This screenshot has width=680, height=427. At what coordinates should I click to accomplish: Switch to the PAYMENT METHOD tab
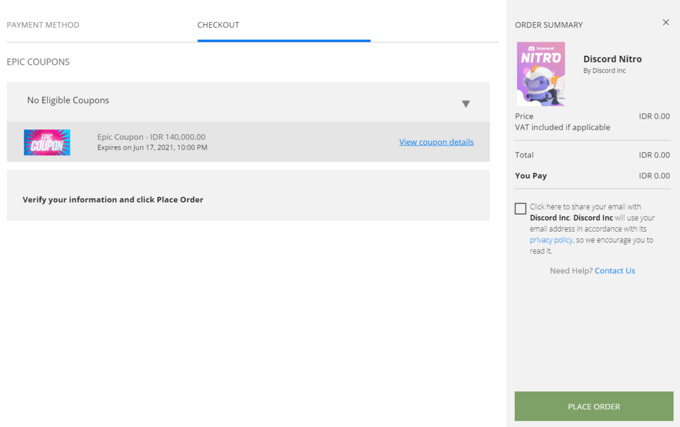pos(43,25)
